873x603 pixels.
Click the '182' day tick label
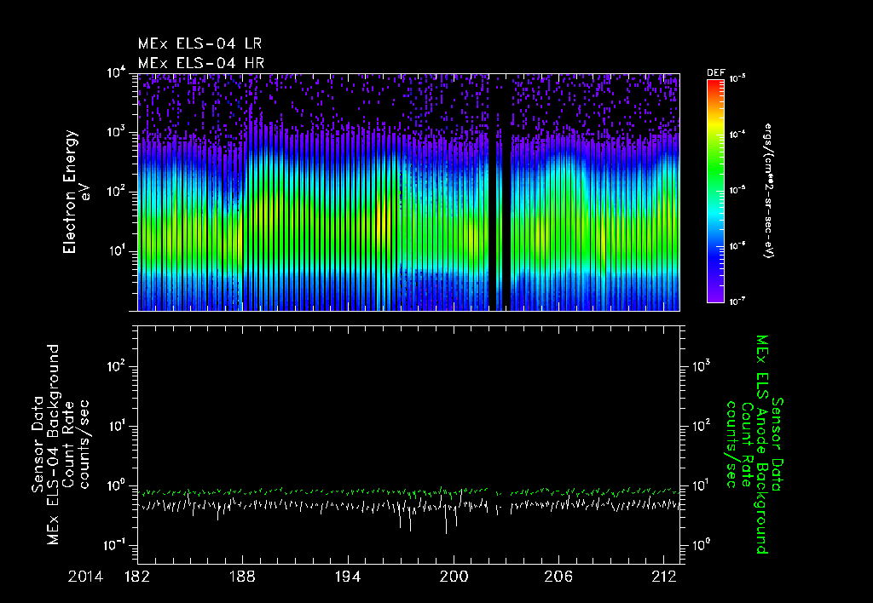click(x=137, y=577)
